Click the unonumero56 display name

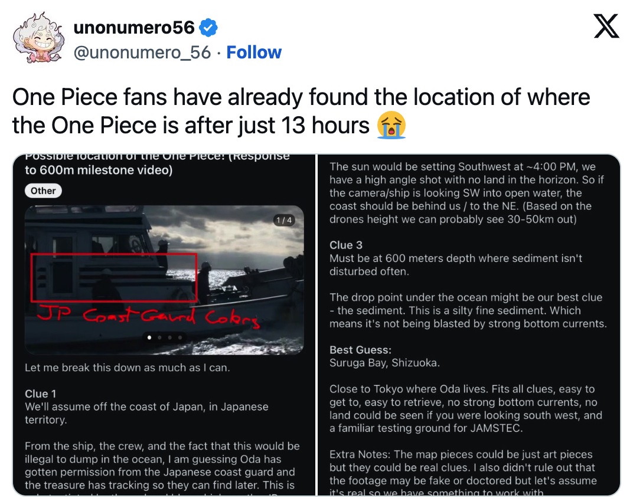[134, 27]
